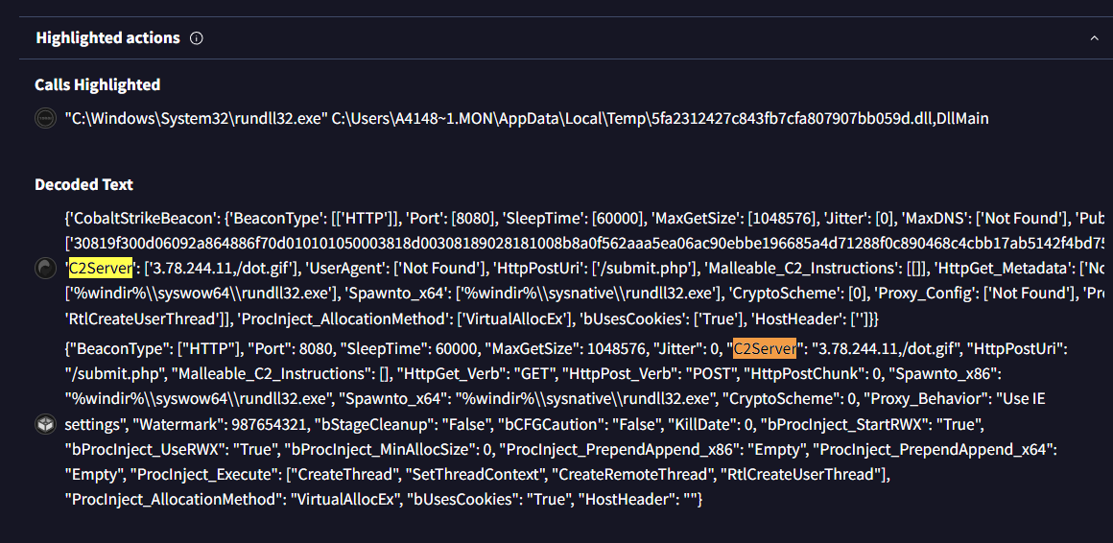Click the yellow highlighted C2Server keyword
The height and width of the screenshot is (543, 1113).
[x=101, y=269]
